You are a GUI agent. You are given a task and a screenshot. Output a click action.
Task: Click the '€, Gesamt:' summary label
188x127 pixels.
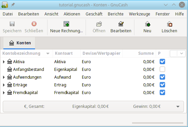34,107
